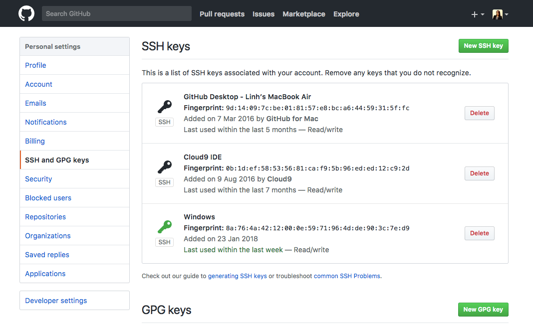The width and height of the screenshot is (533, 330).
Task: Click the key icon for GitHub Desktop key
Action: tap(165, 107)
